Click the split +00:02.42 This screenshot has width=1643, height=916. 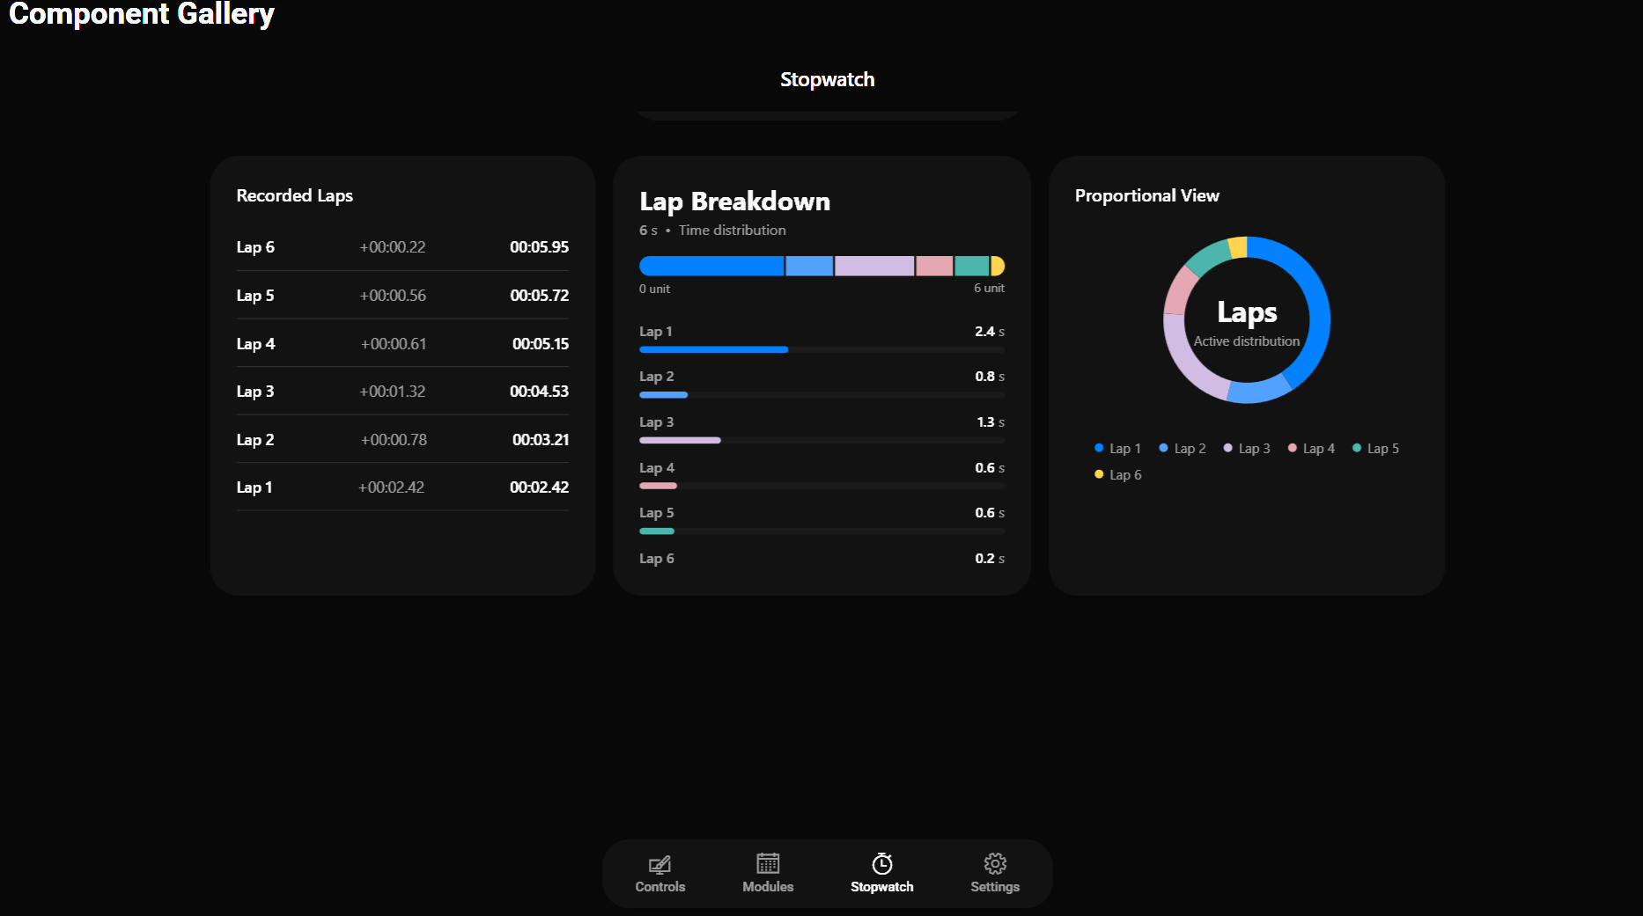coord(391,487)
